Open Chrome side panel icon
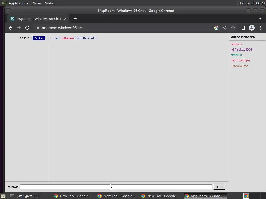The width and height of the screenshot is (266, 199). [x=243, y=28]
